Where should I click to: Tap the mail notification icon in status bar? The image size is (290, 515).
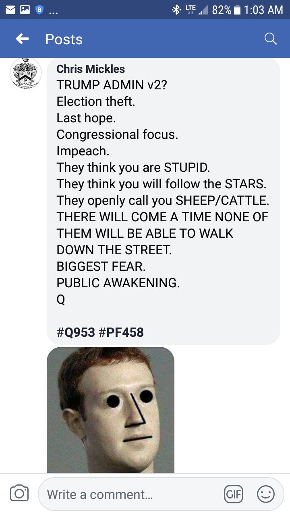coord(11,10)
